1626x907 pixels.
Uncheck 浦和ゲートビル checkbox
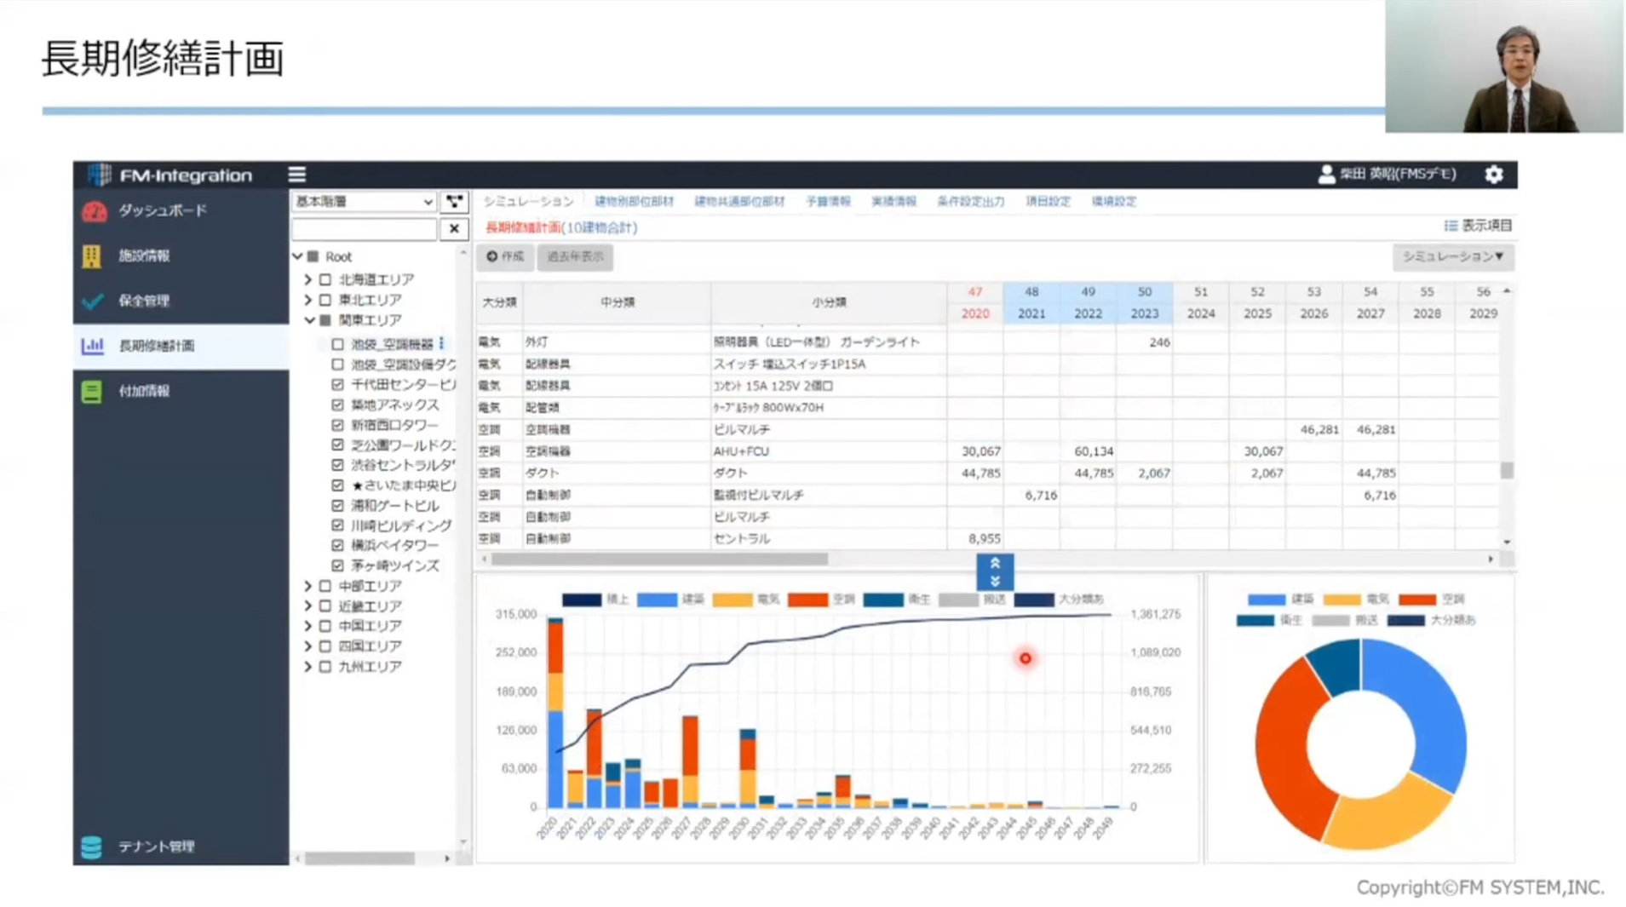click(x=337, y=505)
